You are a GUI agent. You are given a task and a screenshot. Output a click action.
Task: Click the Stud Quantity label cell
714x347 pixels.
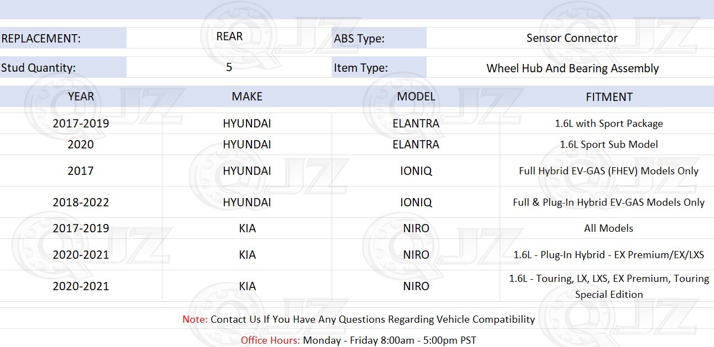(x=63, y=67)
